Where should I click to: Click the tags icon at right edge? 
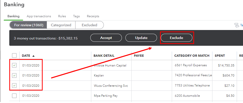tap(236, 25)
